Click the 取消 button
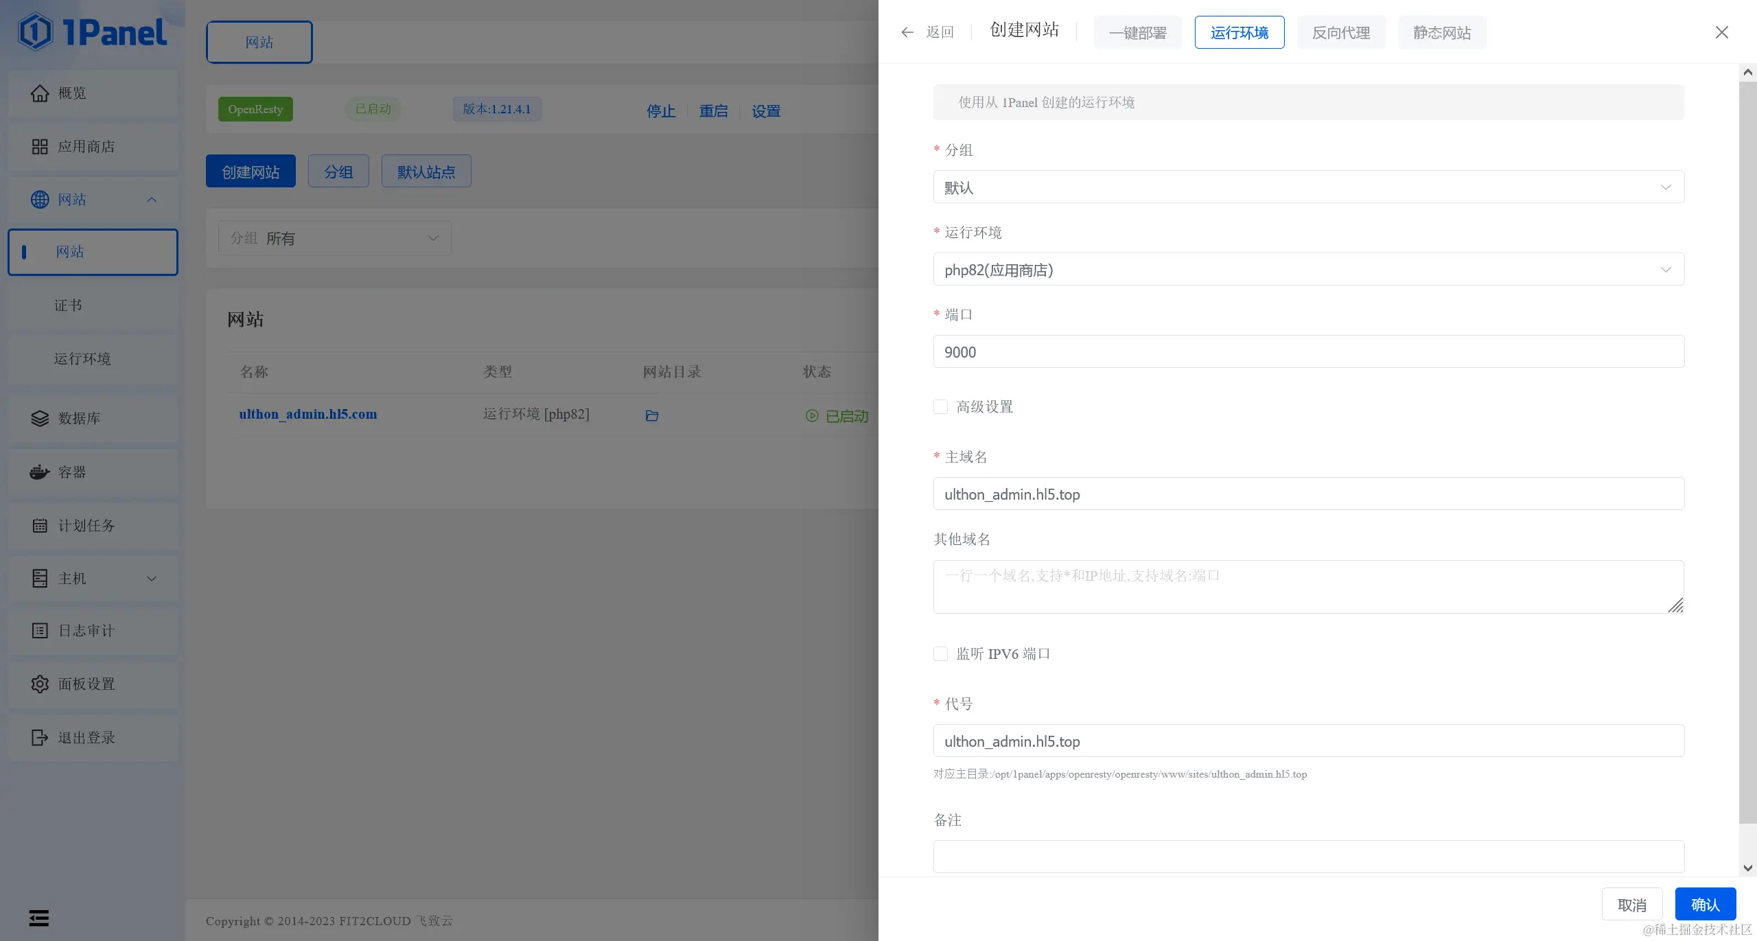This screenshot has width=1757, height=941. click(x=1632, y=905)
